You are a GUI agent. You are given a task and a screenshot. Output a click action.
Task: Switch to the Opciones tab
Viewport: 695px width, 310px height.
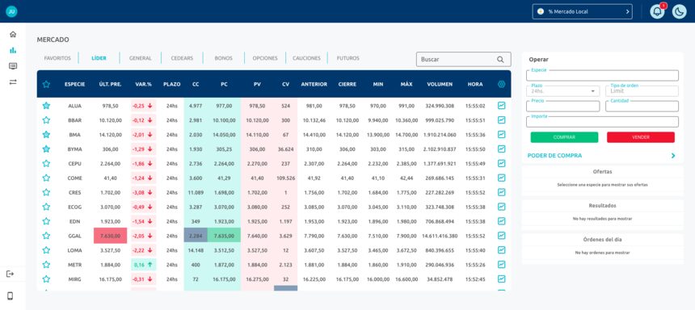pyautogui.click(x=265, y=58)
